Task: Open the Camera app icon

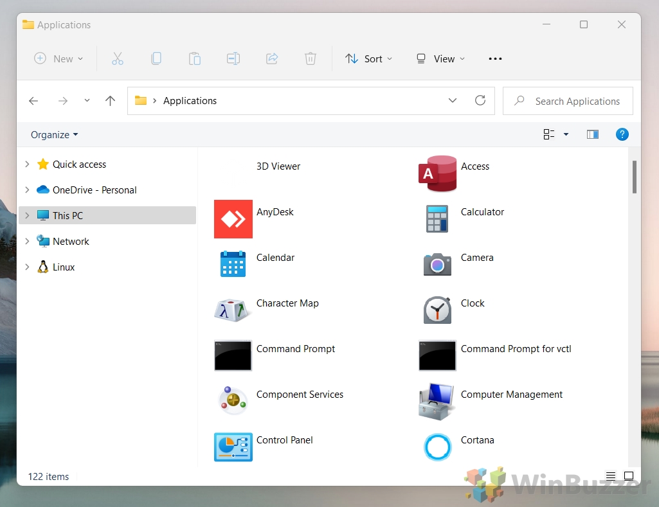Action: click(437, 264)
